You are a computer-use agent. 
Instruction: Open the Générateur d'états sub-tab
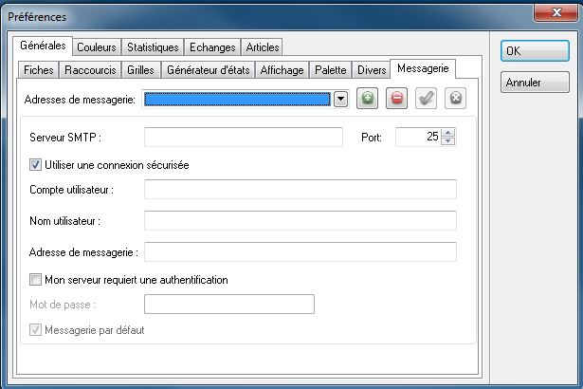point(206,70)
